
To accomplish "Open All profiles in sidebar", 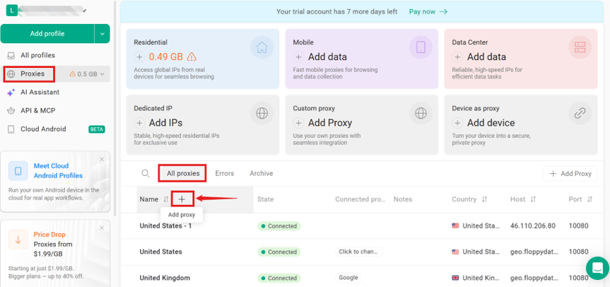I will (x=37, y=55).
